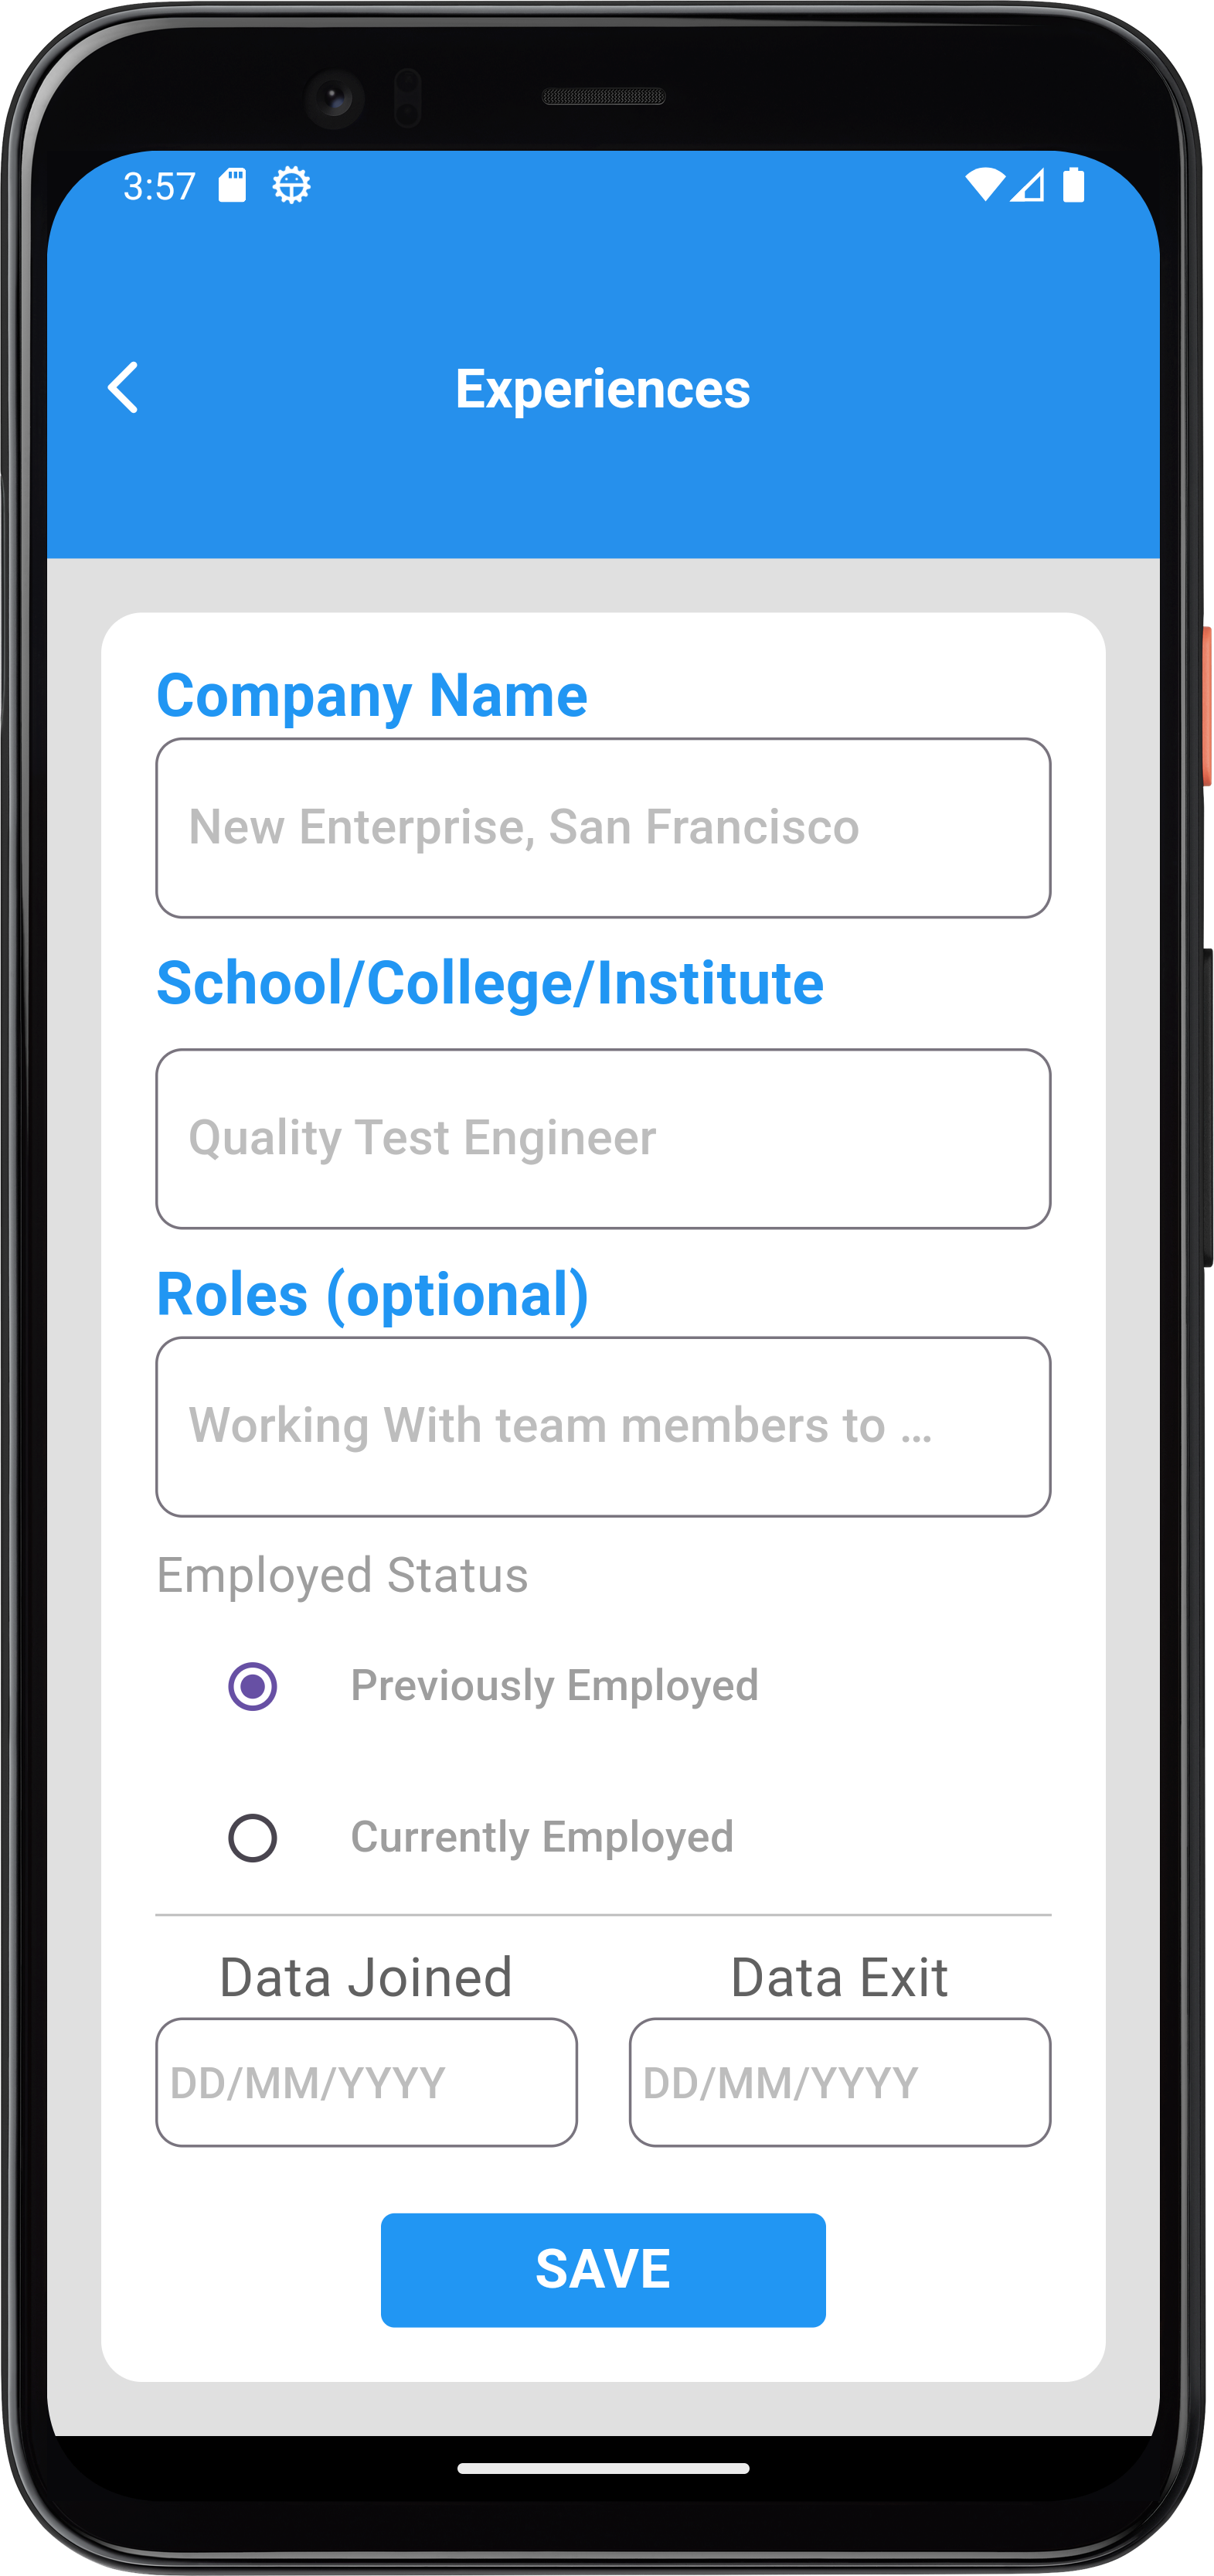This screenshot has width=1214, height=2576.
Task: Tap the placeholder reading New Enterprise, San Francisco
Action: click(x=522, y=827)
